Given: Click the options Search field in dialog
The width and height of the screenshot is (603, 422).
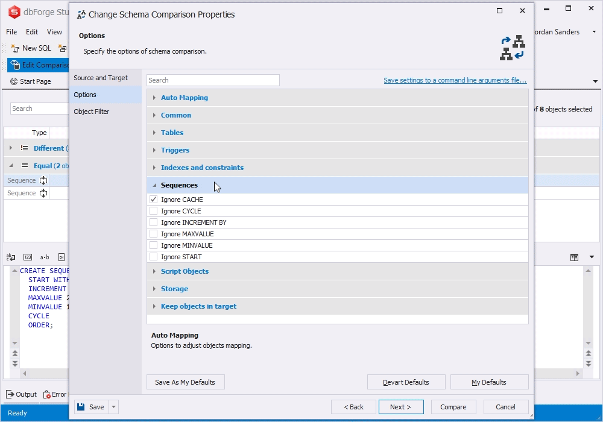Looking at the screenshot, I should [213, 80].
